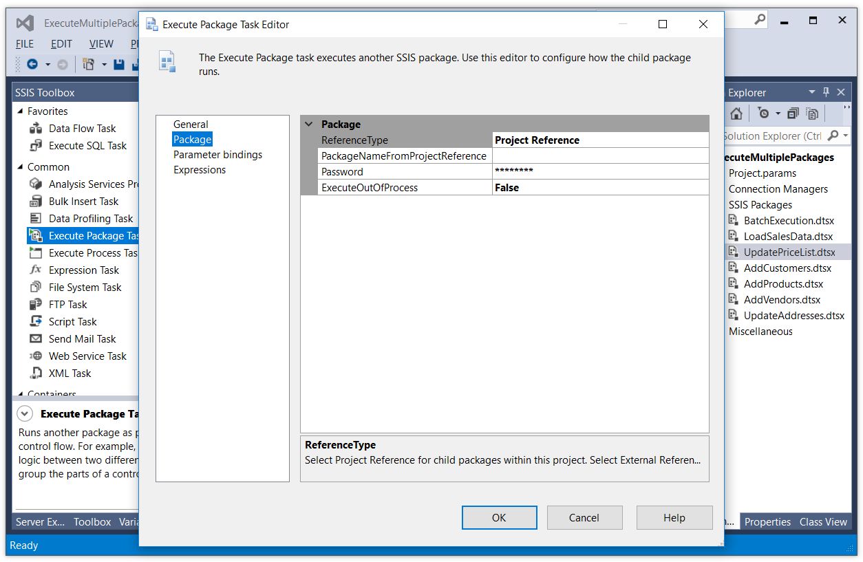The width and height of the screenshot is (863, 562).
Task: Select the Connection Managers node
Action: pyautogui.click(x=778, y=189)
